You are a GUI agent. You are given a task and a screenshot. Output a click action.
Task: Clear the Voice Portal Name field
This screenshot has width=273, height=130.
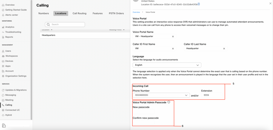[173, 36]
